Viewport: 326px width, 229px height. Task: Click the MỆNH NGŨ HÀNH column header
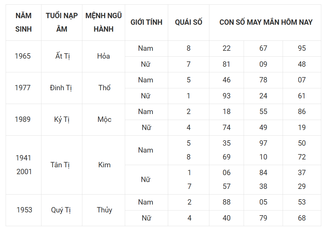coord(103,22)
